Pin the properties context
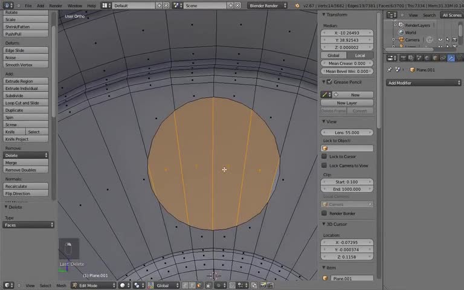 pos(390,69)
